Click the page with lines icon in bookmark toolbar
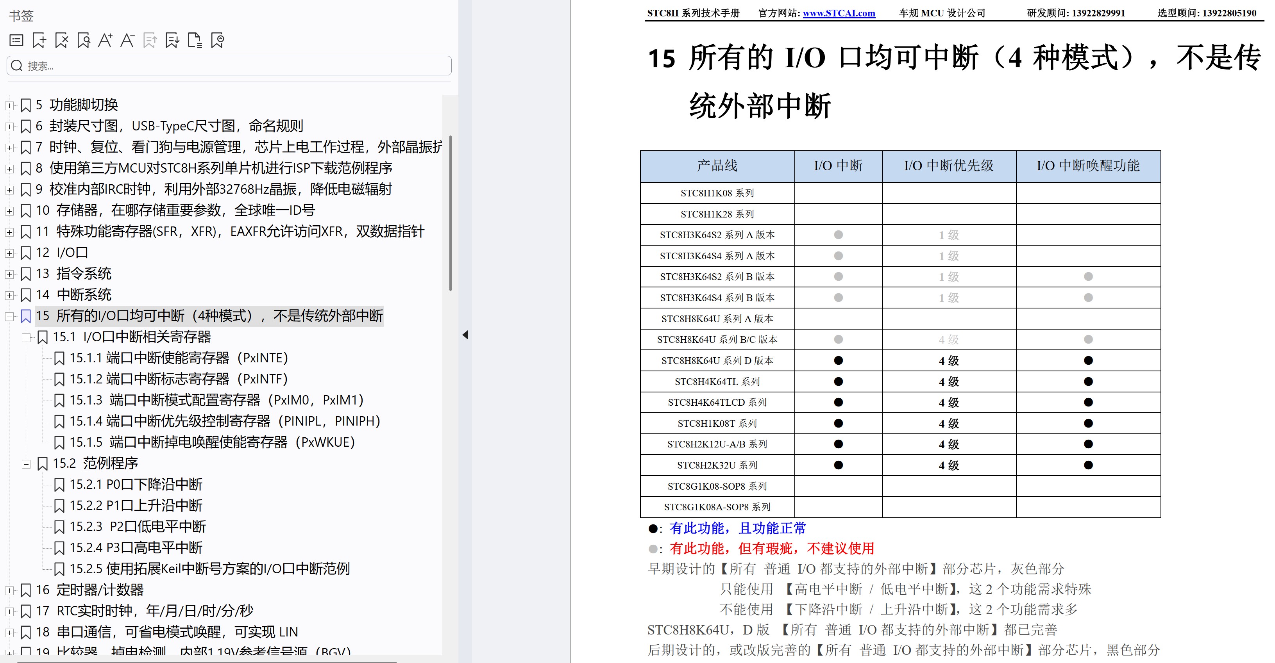The image size is (1275, 663). (x=195, y=40)
